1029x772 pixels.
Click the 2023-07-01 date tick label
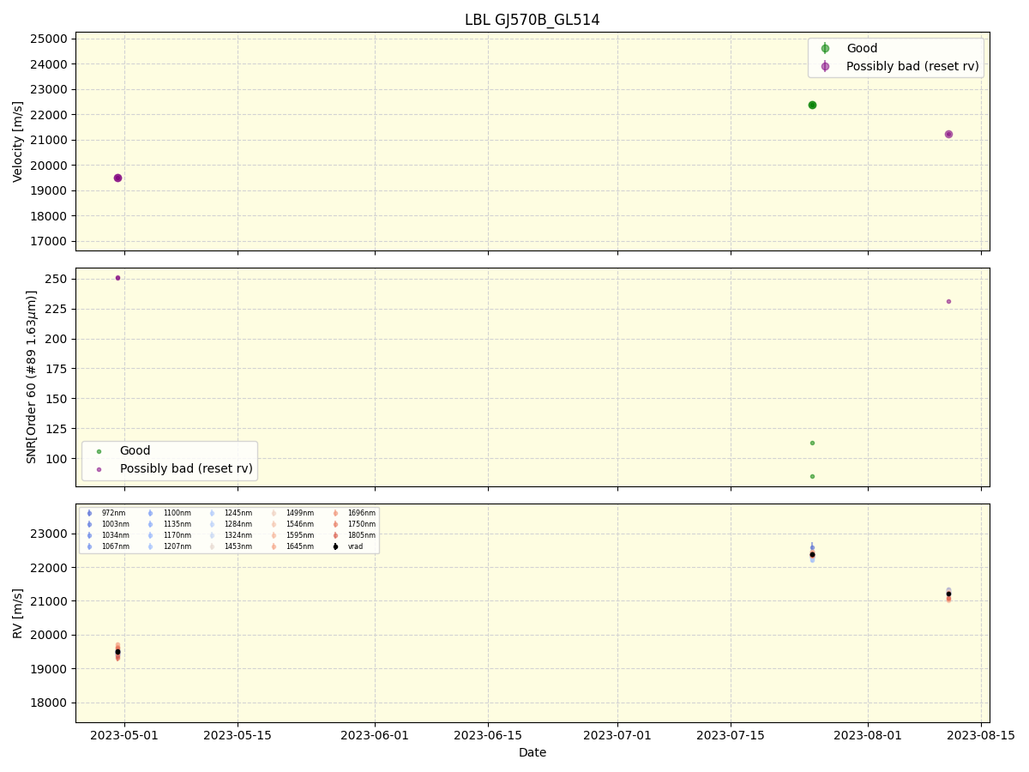click(617, 734)
